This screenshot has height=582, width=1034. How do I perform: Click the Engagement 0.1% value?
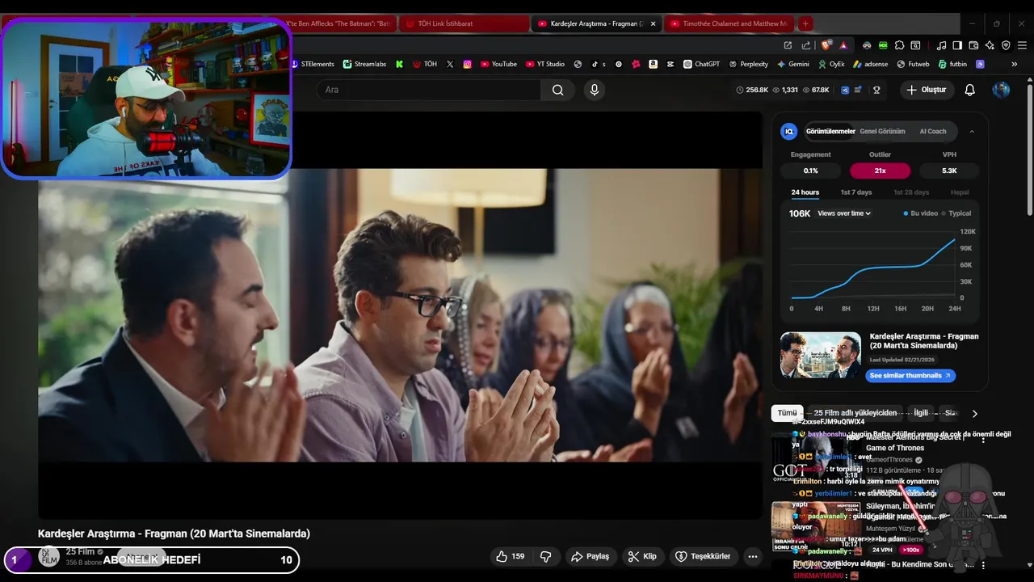click(x=810, y=171)
